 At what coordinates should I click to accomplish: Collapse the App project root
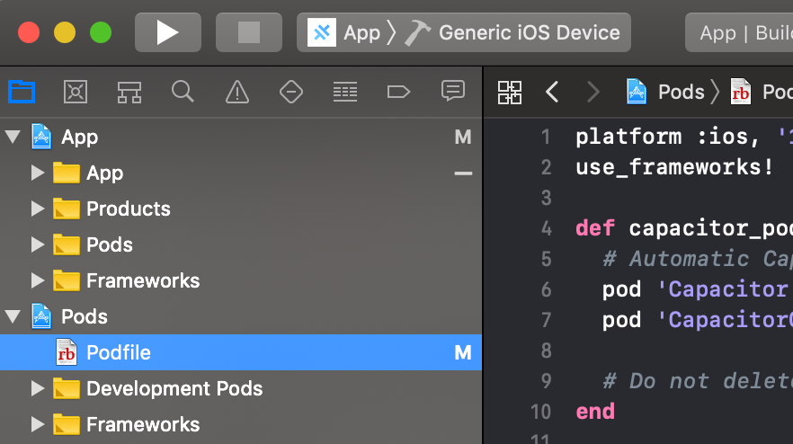13,138
